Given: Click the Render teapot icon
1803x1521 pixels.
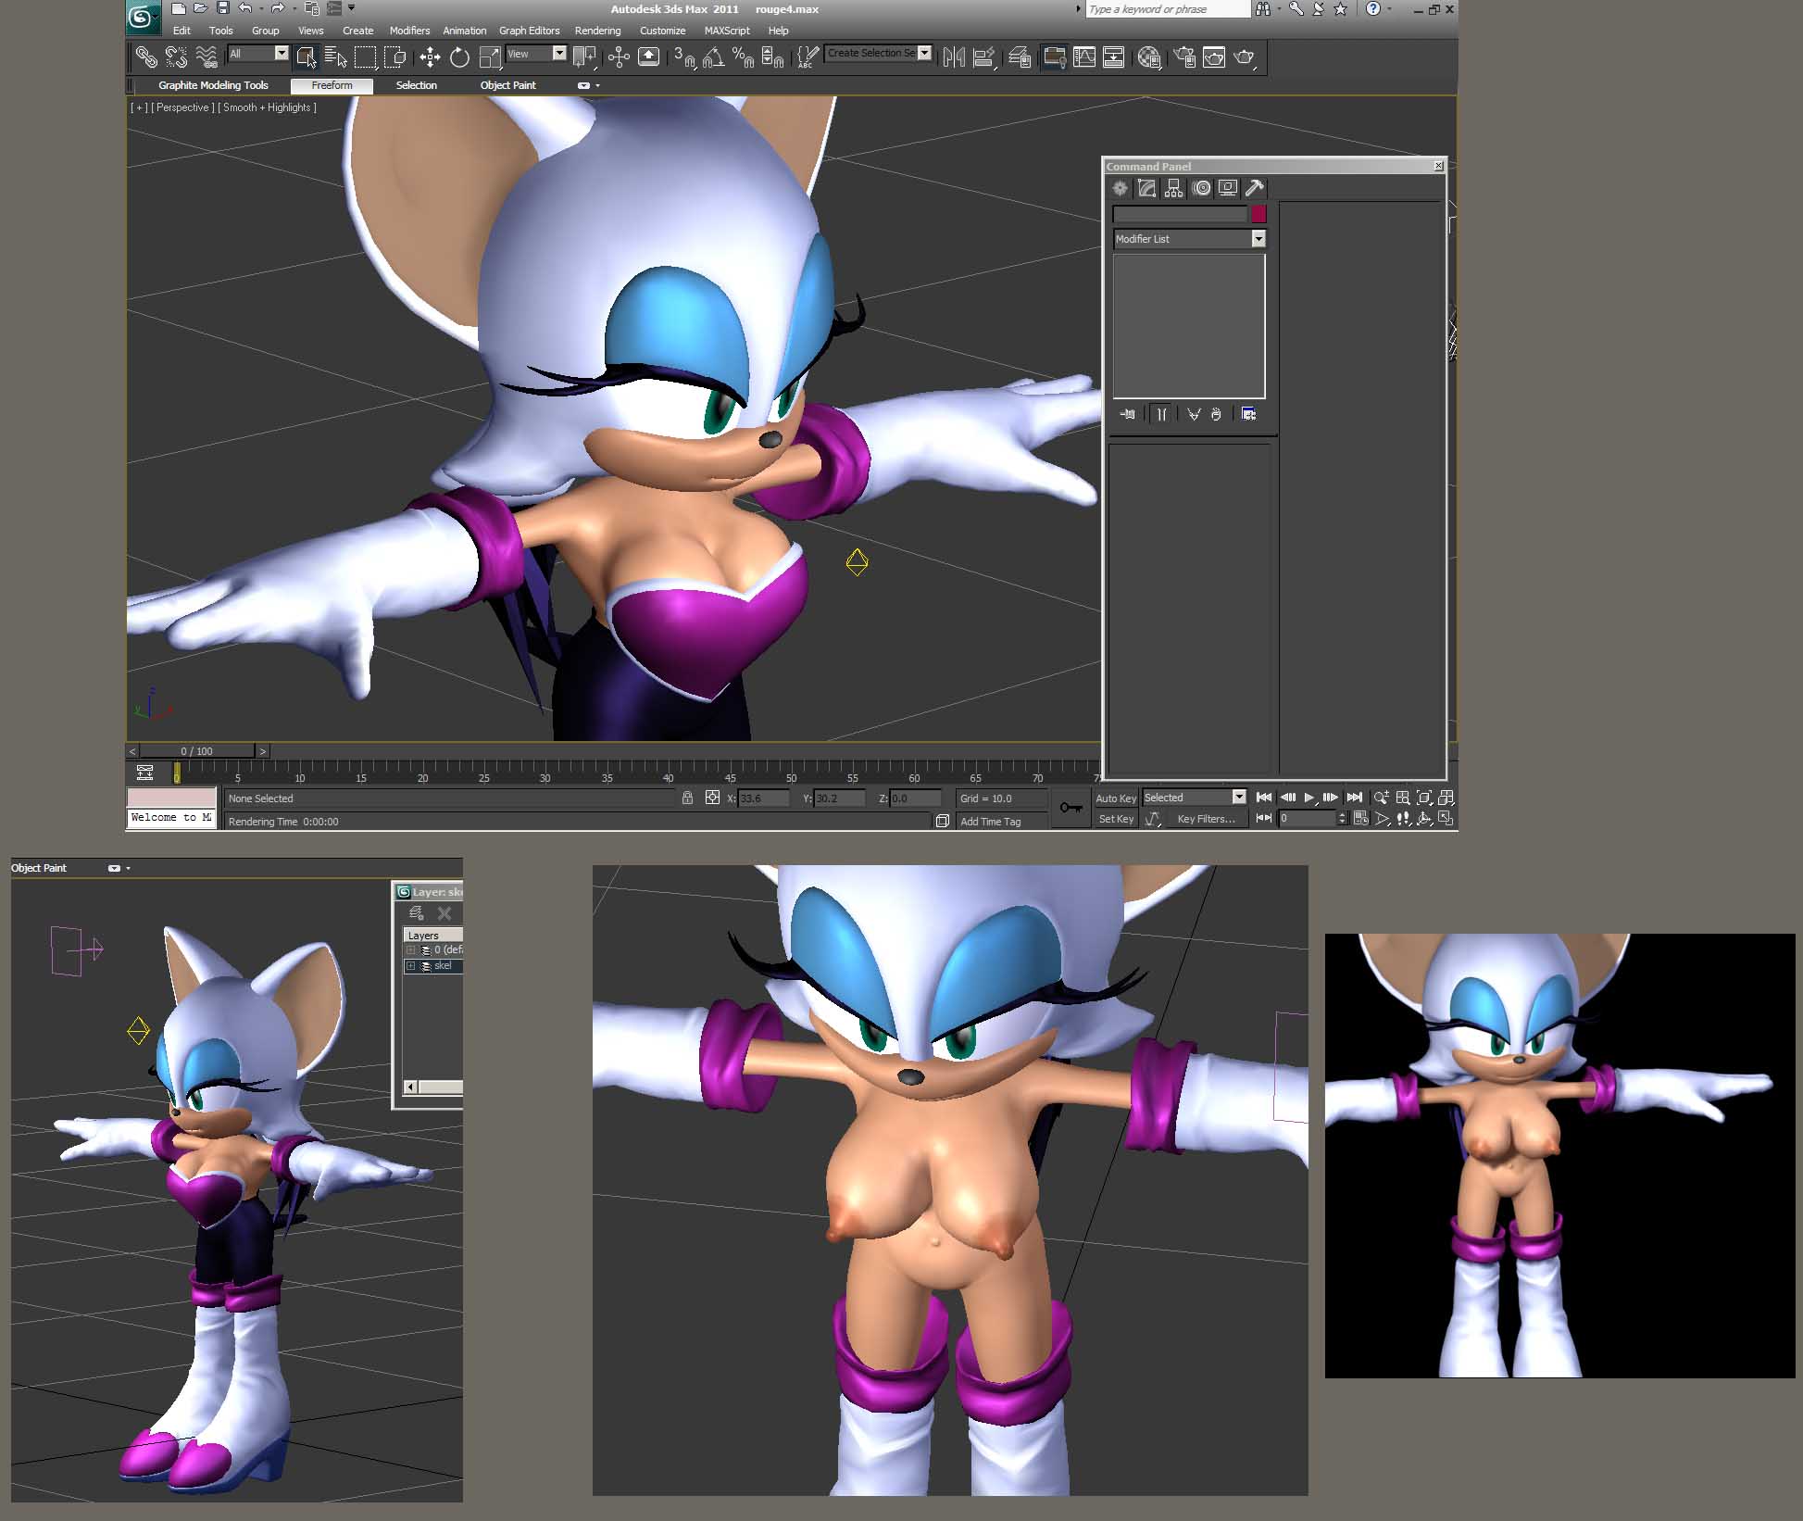Looking at the screenshot, I should [1244, 57].
